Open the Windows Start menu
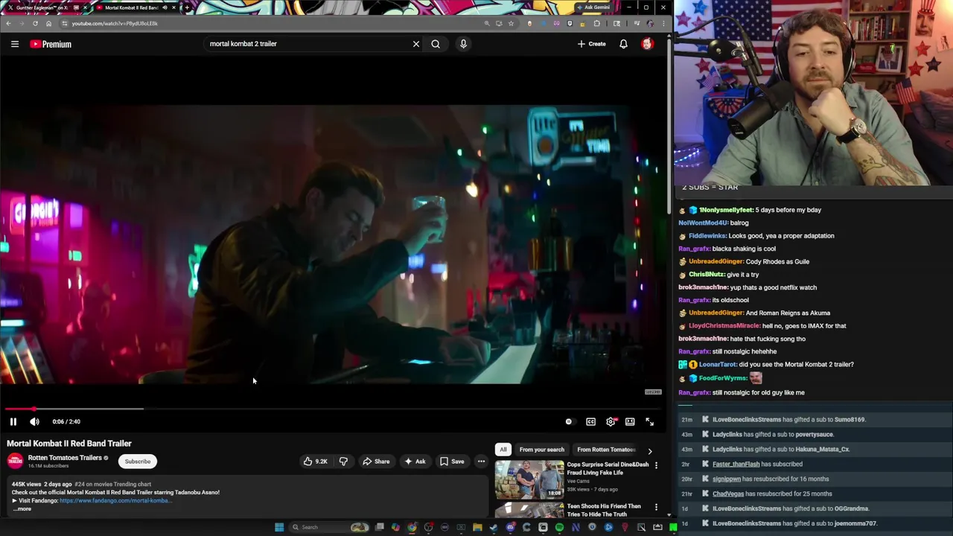Screen dimensions: 953x536 point(279,527)
